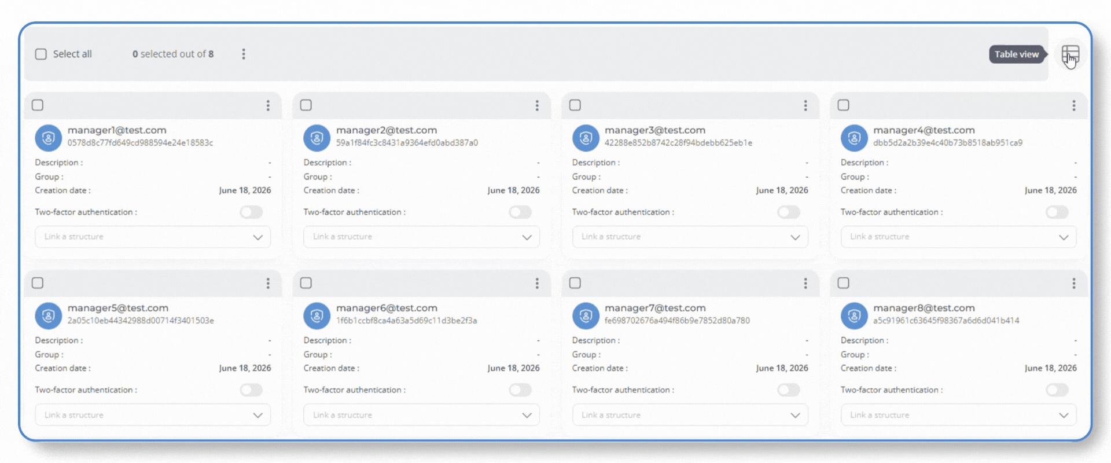Enable two-factor authentication for manager2@test.com

point(520,212)
